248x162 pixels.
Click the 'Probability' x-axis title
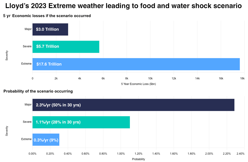pos(138,159)
